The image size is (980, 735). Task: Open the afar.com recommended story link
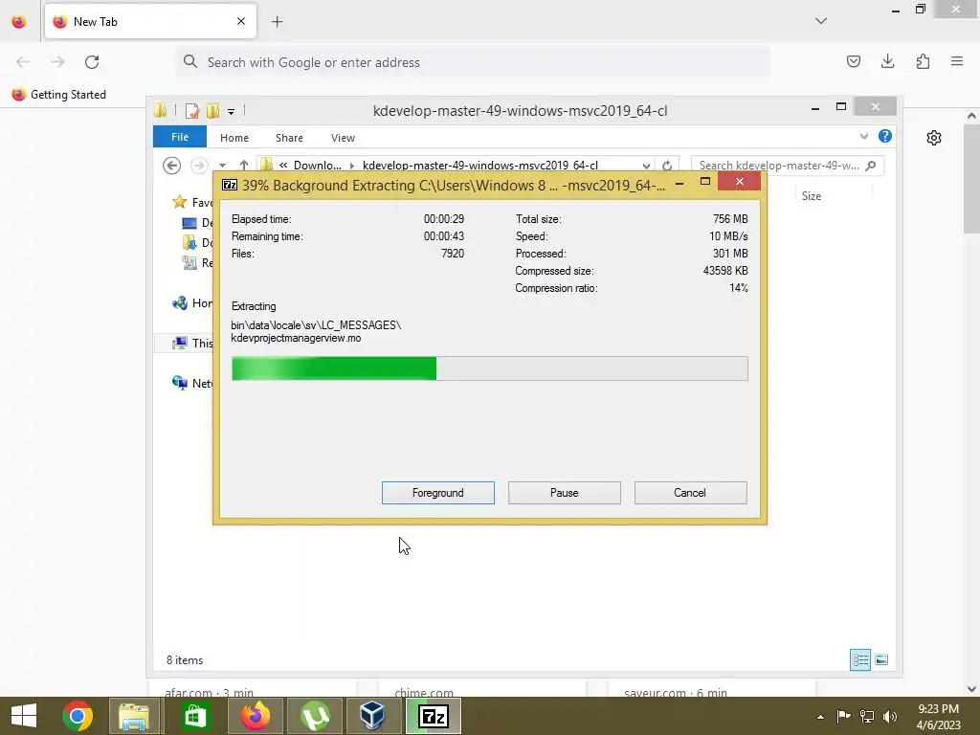(x=209, y=692)
